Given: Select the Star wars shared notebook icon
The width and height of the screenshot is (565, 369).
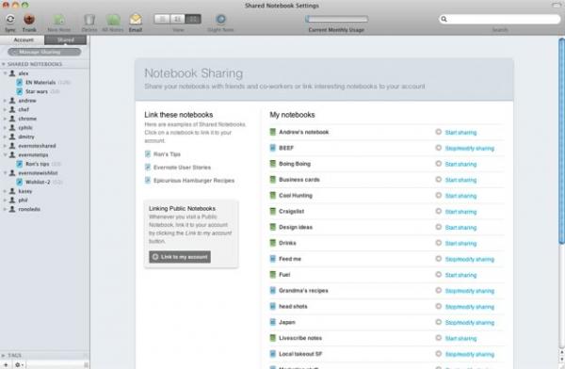Looking at the screenshot, I should tap(20, 91).
